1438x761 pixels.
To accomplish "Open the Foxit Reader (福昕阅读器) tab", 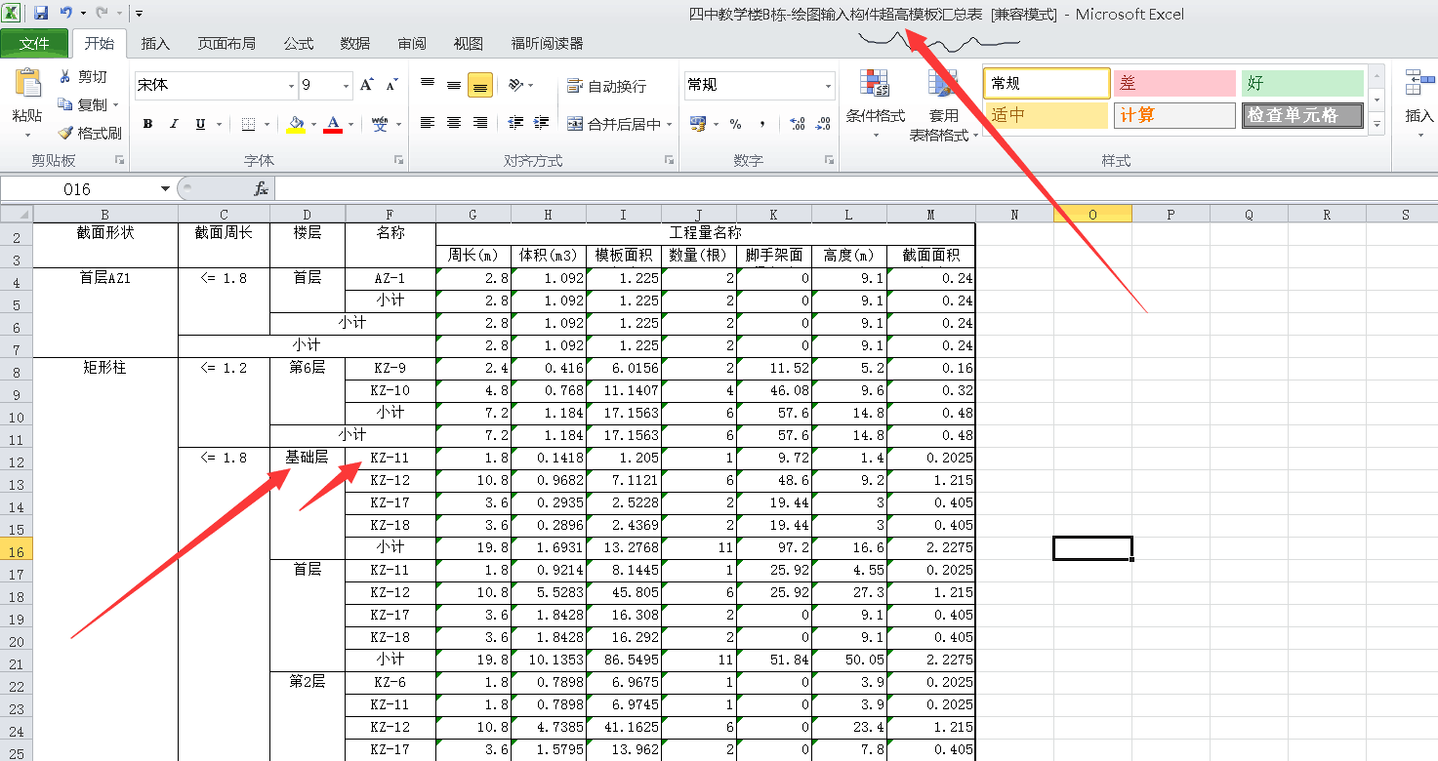I will (x=547, y=44).
